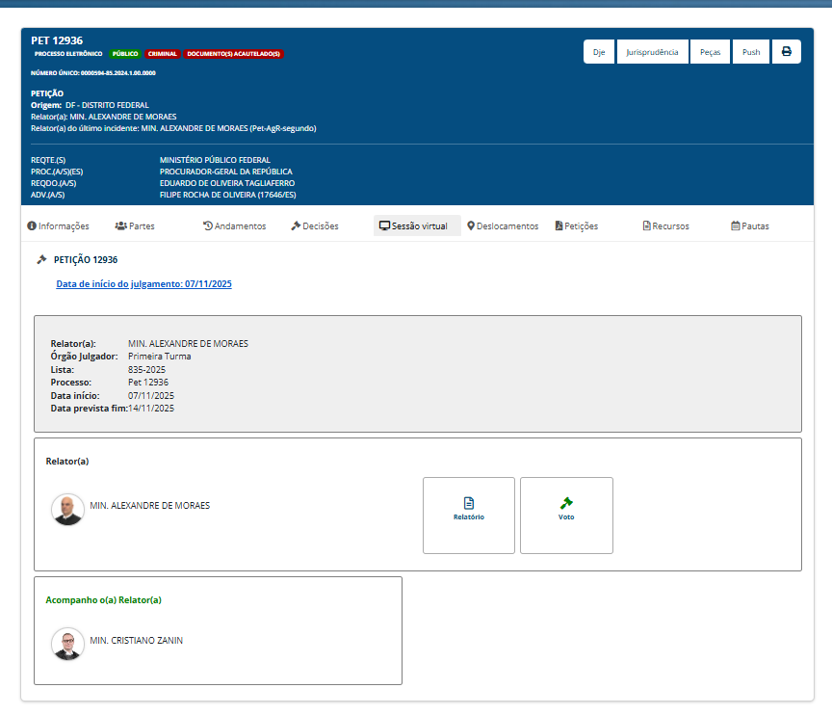Click the DOCUMENTO(S) ACAUTELADO(S) badge
Viewport: 832px width, 715px height.
pyautogui.click(x=233, y=54)
